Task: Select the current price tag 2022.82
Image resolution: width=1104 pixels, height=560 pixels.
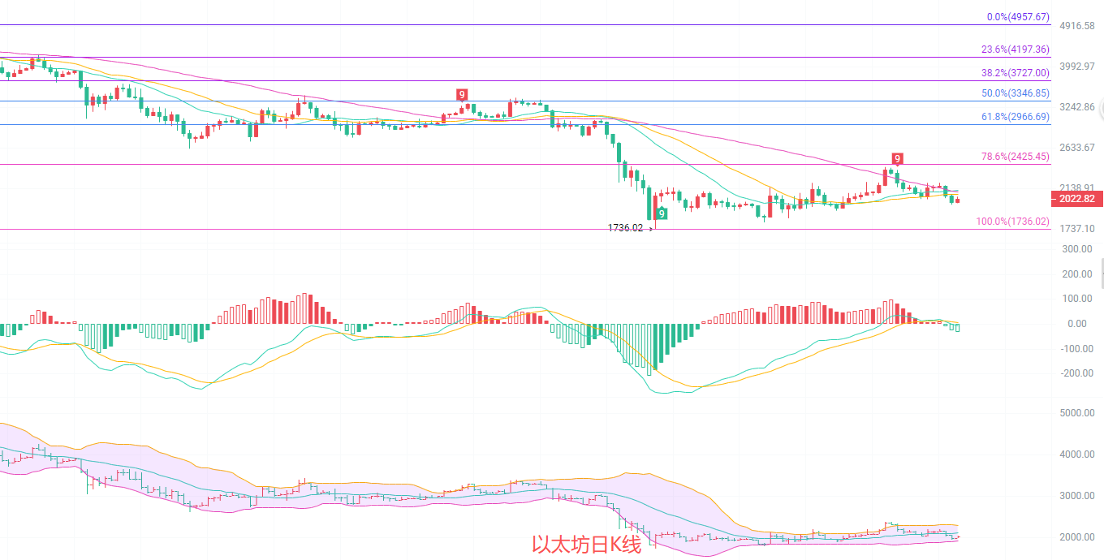Action: click(1076, 199)
